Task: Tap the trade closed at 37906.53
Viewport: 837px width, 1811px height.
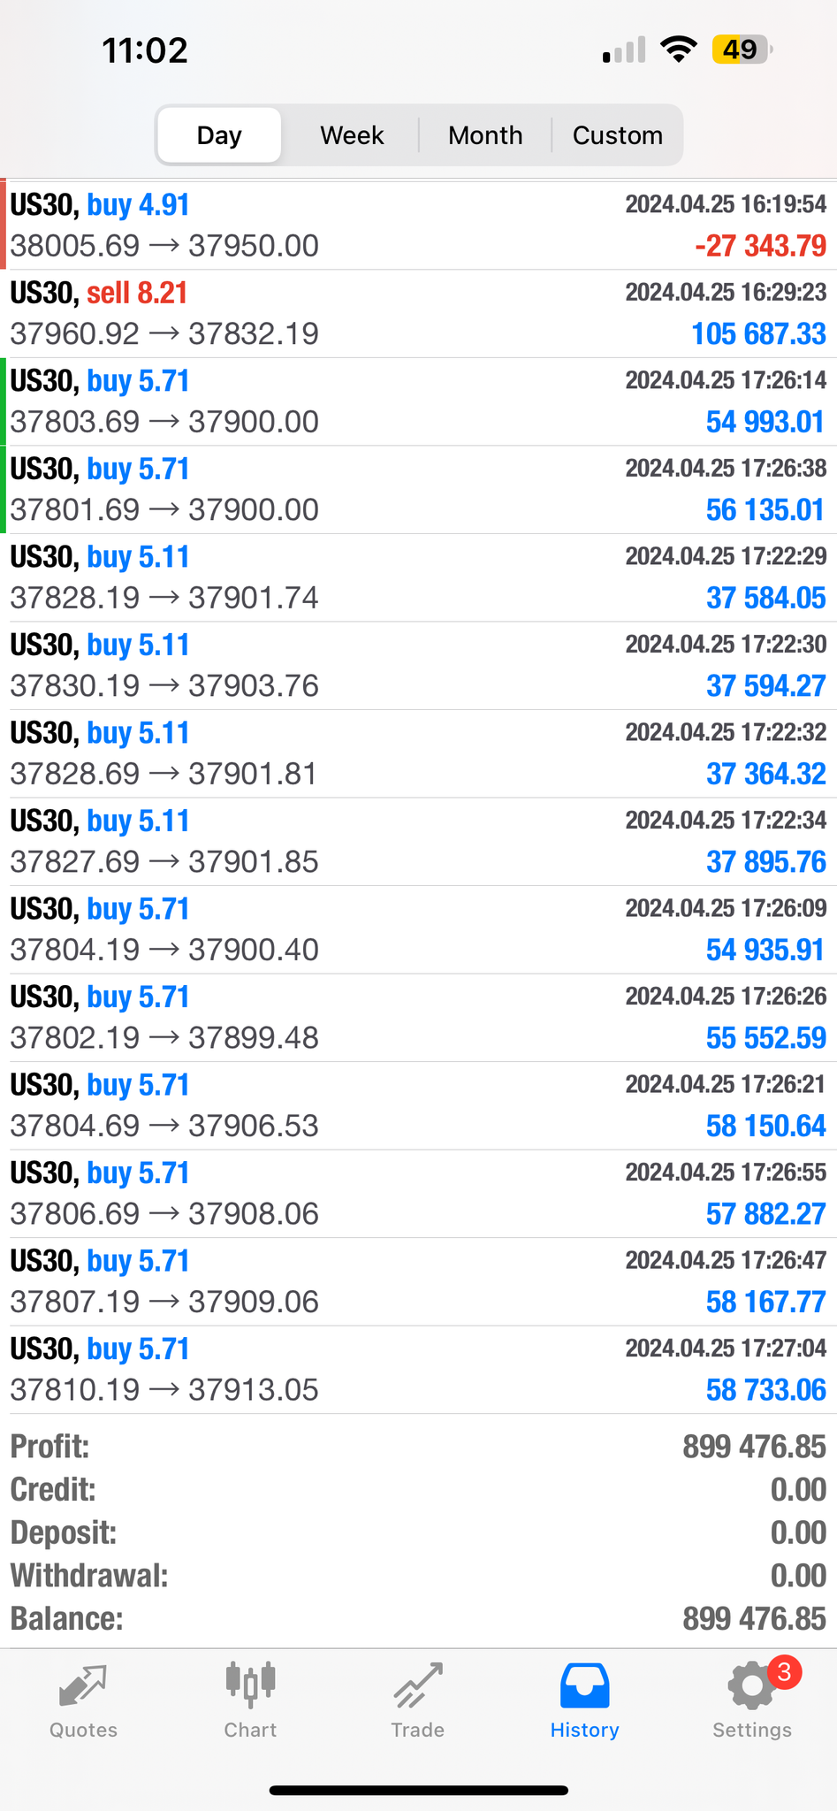Action: pyautogui.click(x=418, y=1105)
